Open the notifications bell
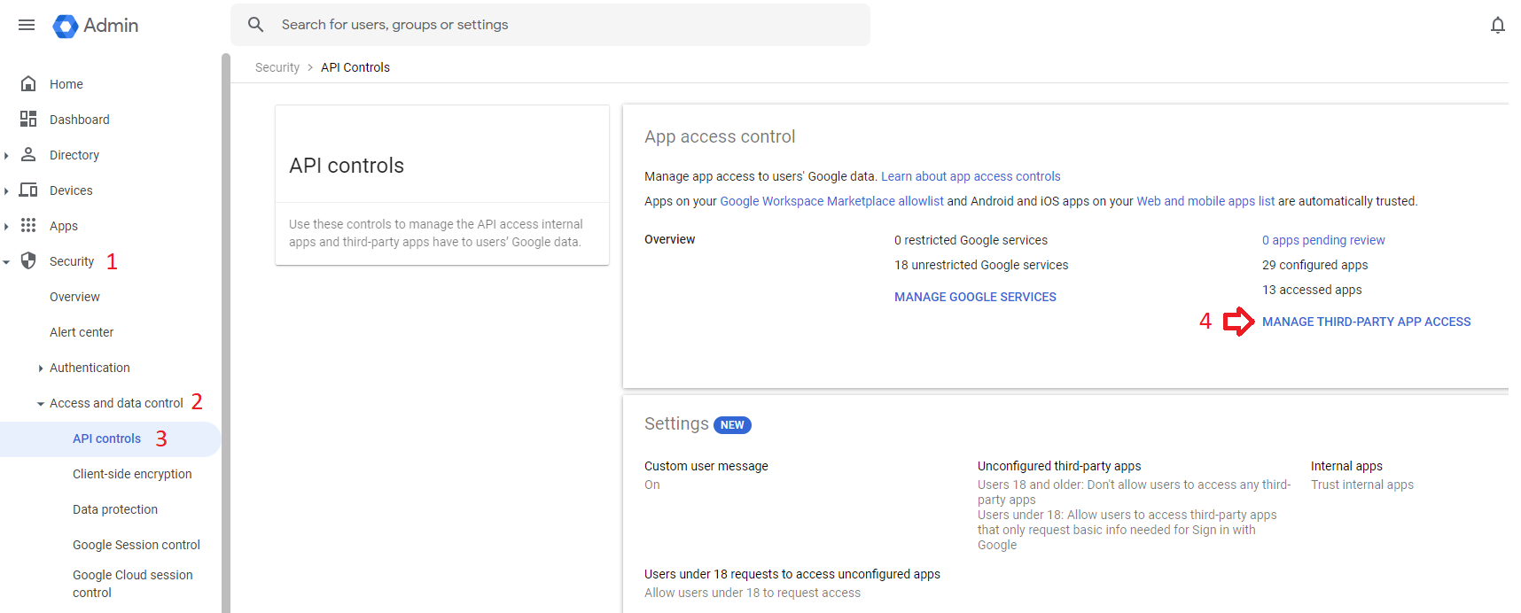The width and height of the screenshot is (1521, 613). tap(1497, 25)
